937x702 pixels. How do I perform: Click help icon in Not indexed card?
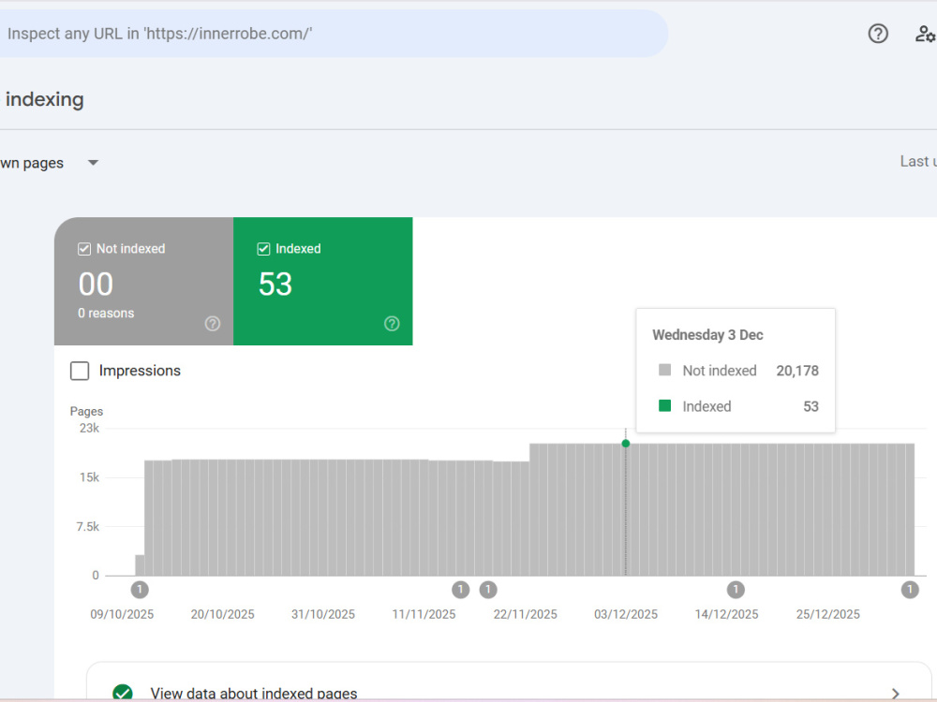point(212,324)
